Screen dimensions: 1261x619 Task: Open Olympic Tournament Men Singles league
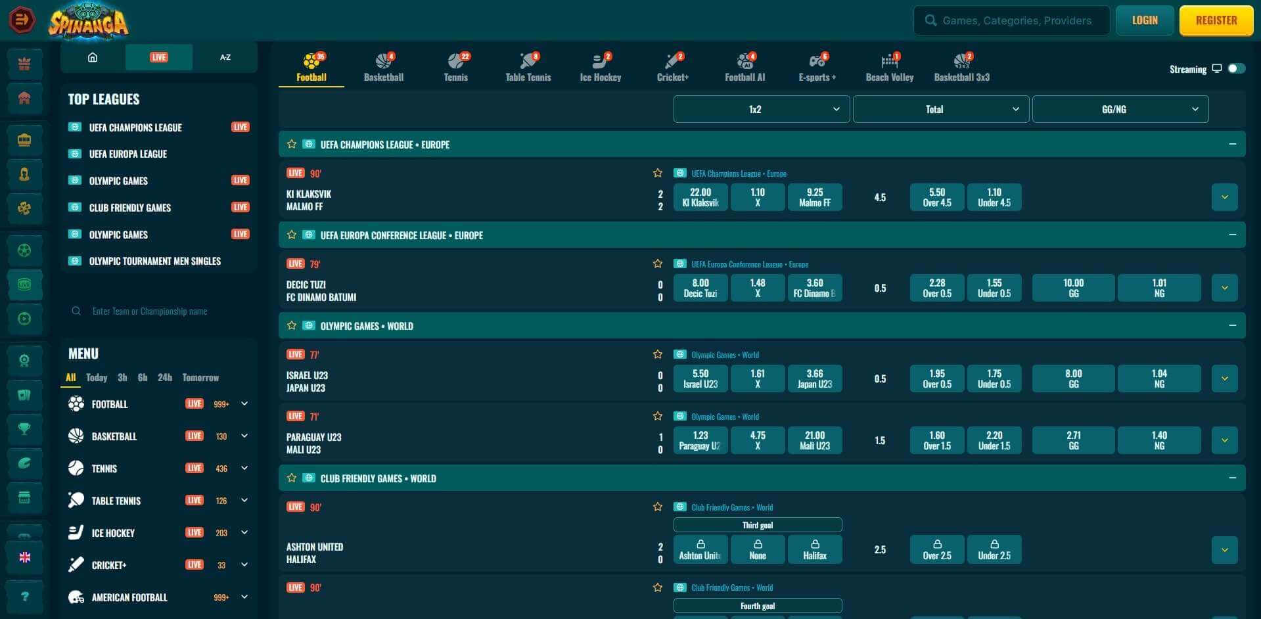click(x=155, y=261)
